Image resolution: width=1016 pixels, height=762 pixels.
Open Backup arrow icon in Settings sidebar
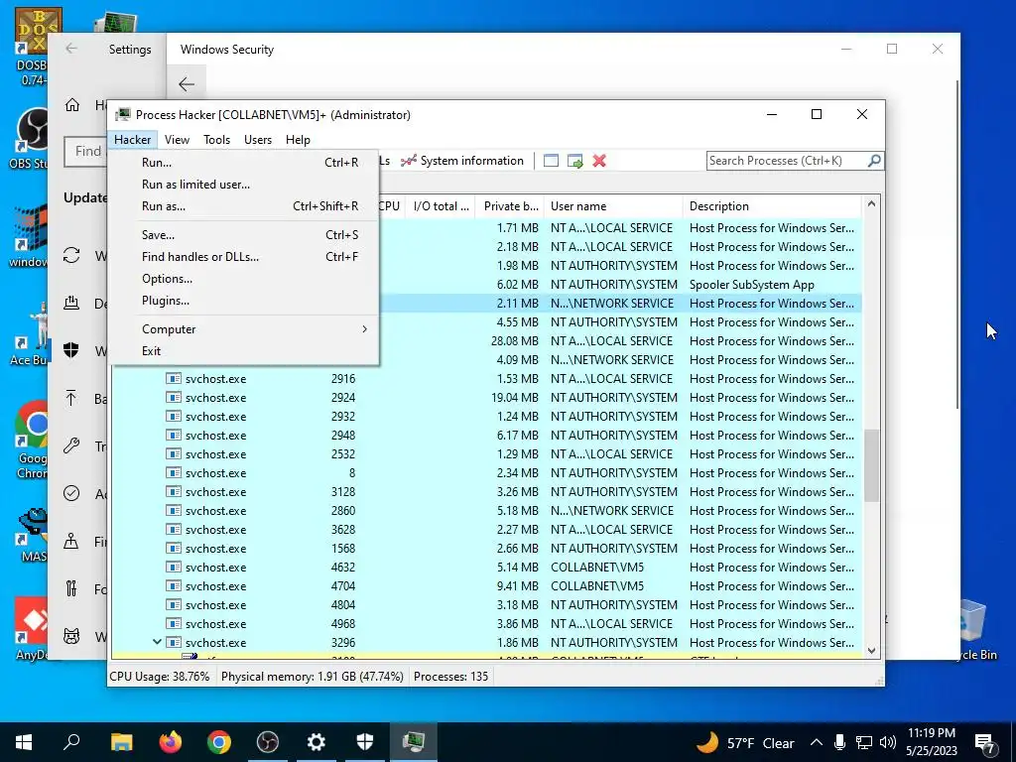[71, 398]
